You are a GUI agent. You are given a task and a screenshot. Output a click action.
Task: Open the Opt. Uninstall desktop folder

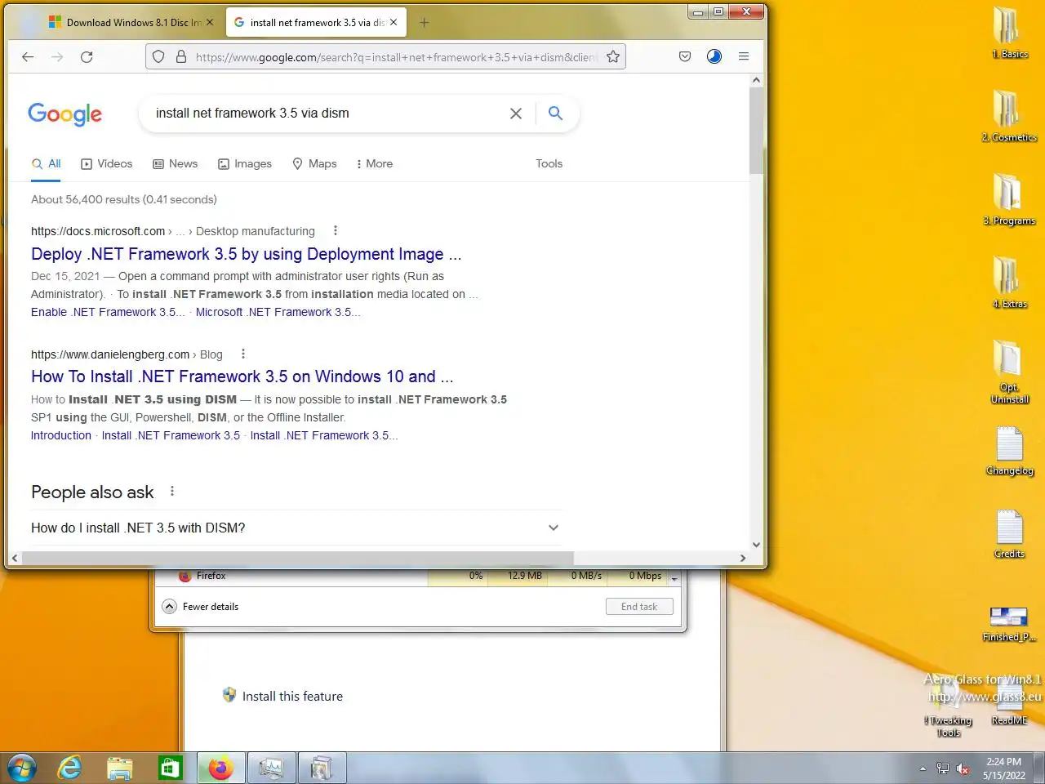pos(1009,372)
